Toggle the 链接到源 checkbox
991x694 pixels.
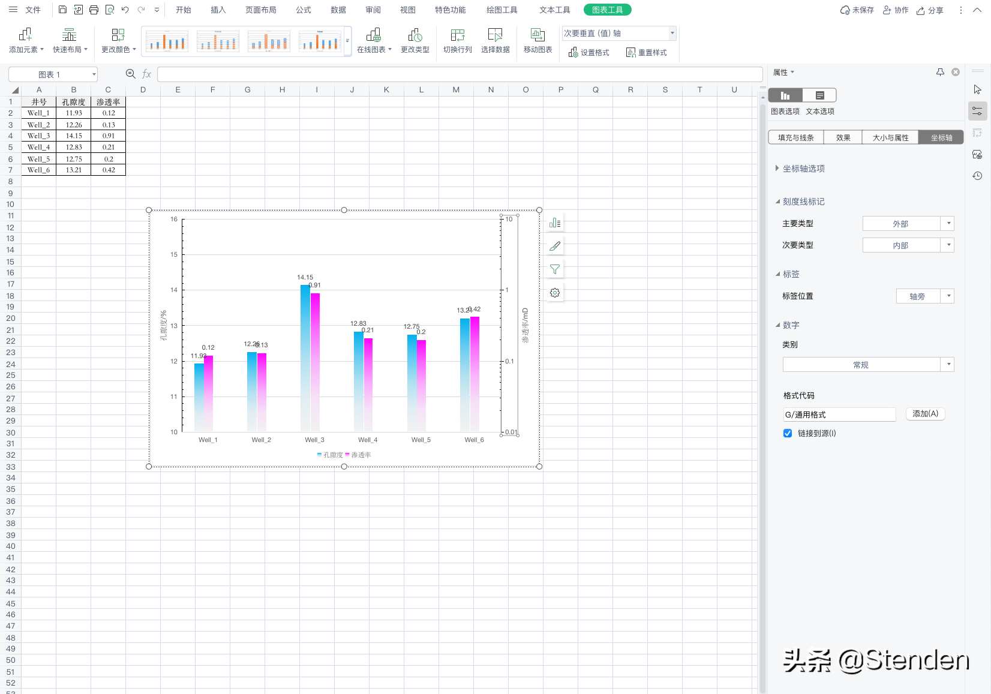[788, 433]
